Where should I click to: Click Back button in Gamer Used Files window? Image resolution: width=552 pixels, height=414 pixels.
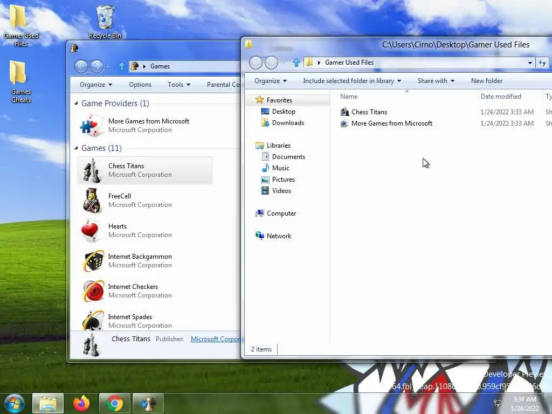pyautogui.click(x=256, y=63)
